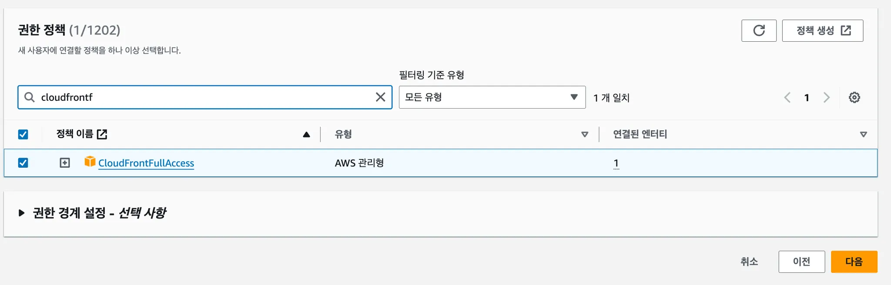This screenshot has height=285, width=891.
Task: Click the 취소 button
Action: pos(749,262)
